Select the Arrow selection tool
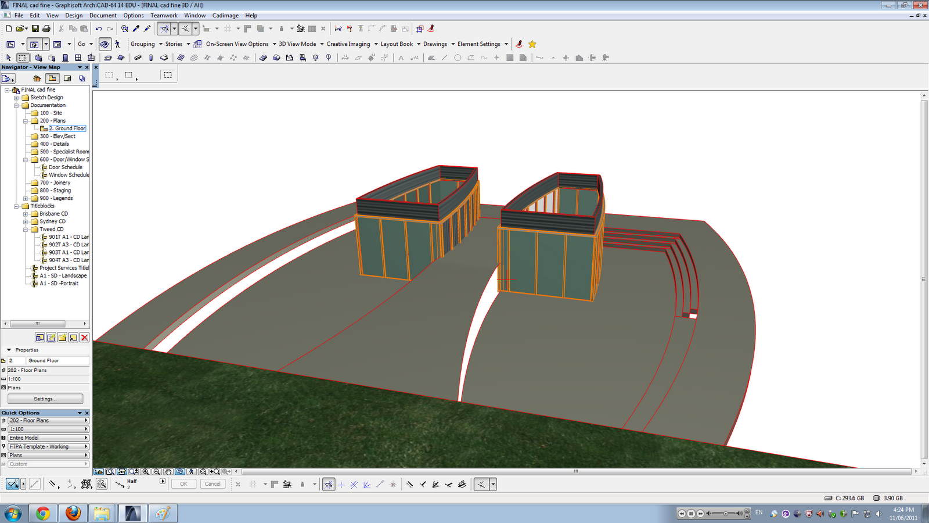Screen dimensions: 929x523 point(9,58)
